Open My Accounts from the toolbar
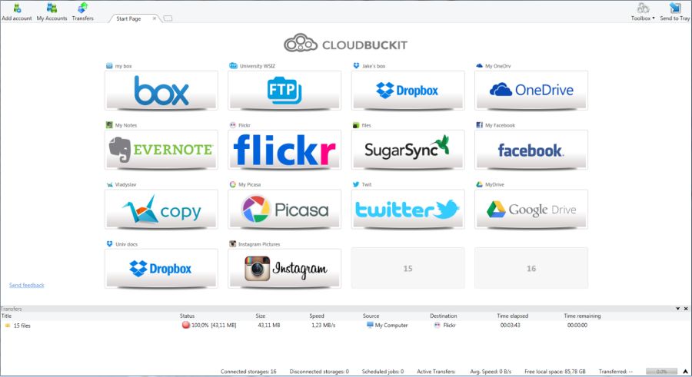The image size is (692, 377). (52, 12)
